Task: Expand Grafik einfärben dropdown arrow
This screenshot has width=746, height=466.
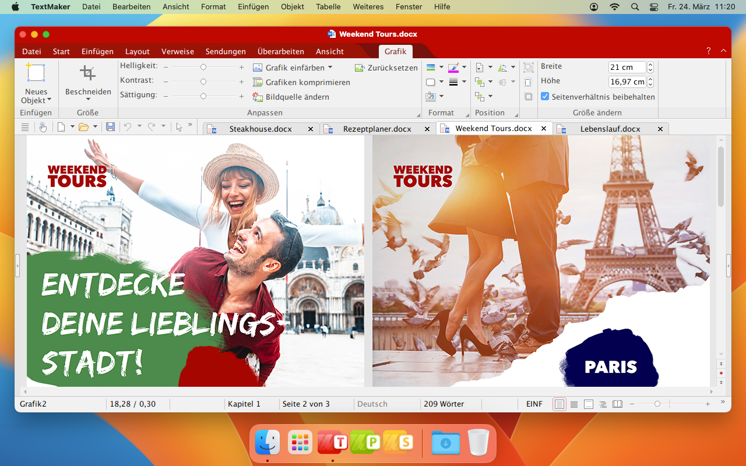Action: click(x=330, y=68)
